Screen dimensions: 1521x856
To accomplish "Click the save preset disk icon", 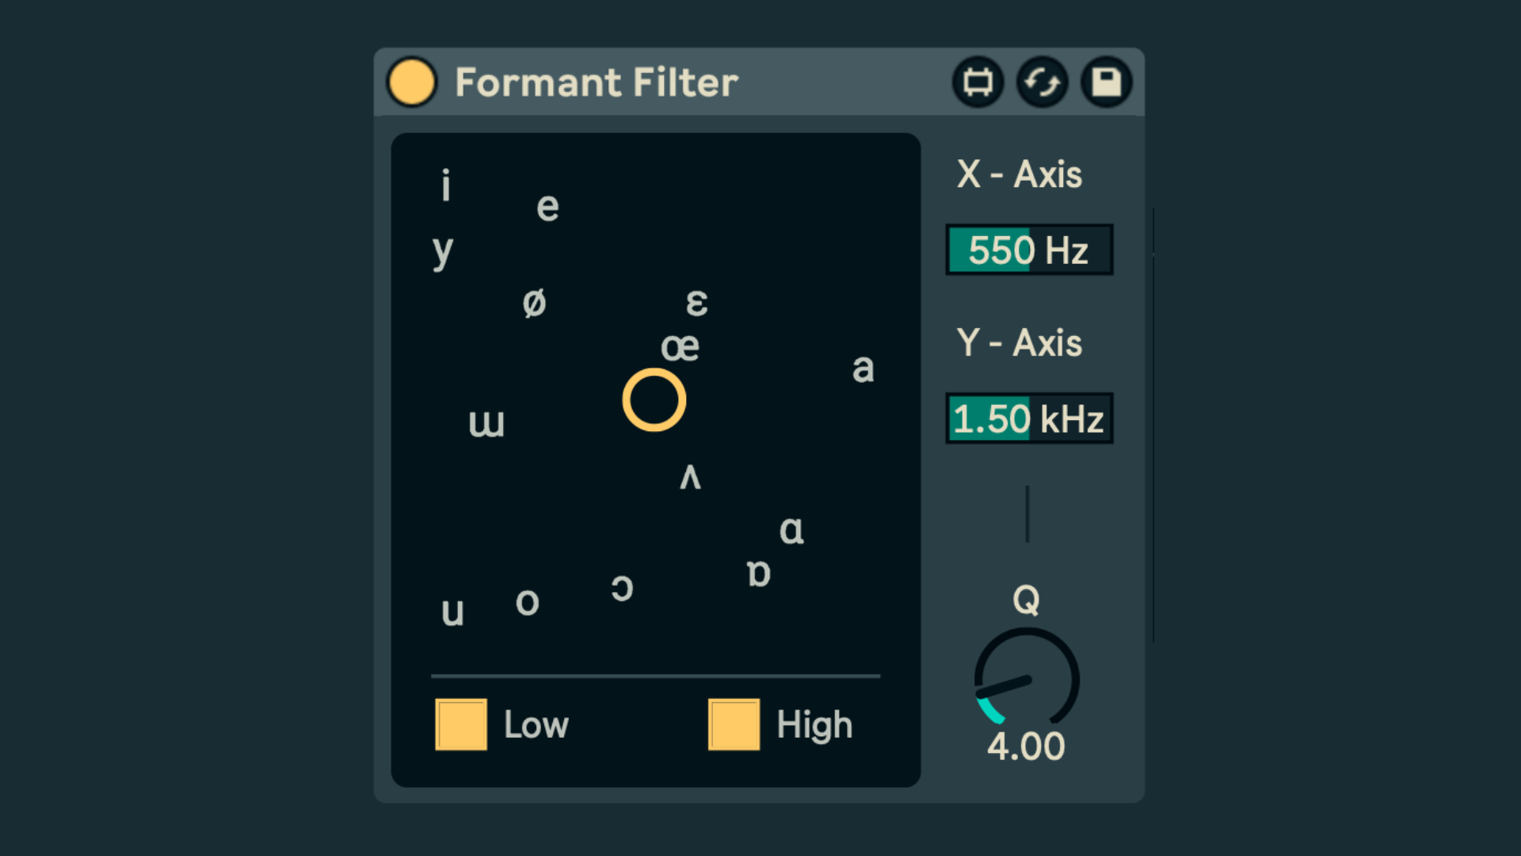I will click(x=1106, y=82).
